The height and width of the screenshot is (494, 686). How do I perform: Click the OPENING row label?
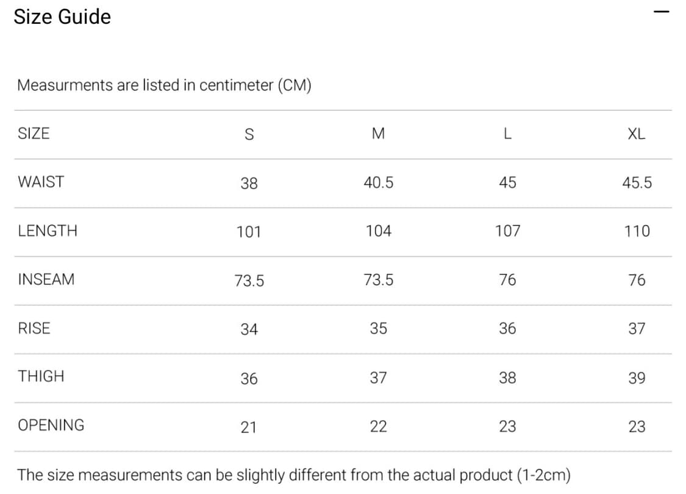(51, 425)
